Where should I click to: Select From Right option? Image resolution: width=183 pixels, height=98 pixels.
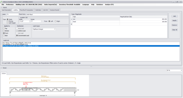56,21
